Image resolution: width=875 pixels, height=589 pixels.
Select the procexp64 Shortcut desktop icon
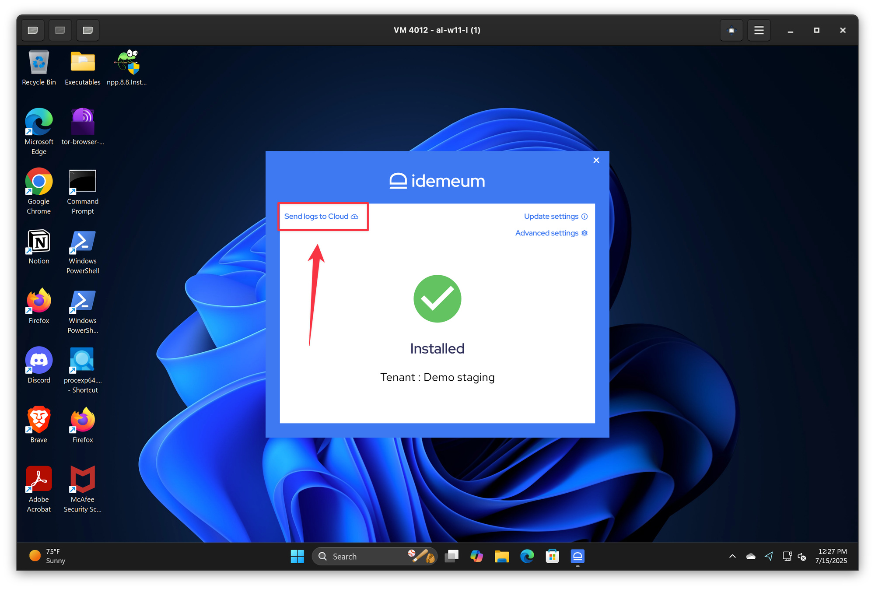(x=83, y=370)
